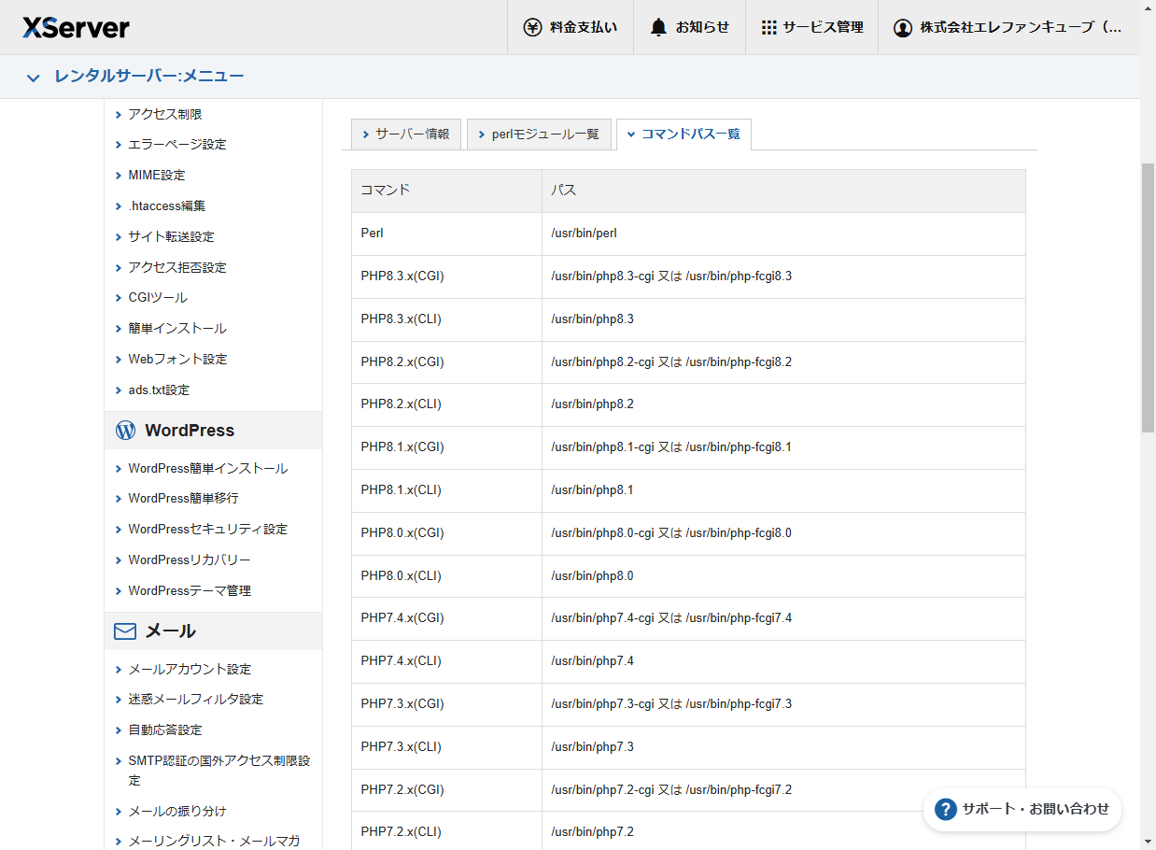Image resolution: width=1156 pixels, height=850 pixels.
Task: Switch to the サーバー情報 tab
Action: [x=405, y=134]
